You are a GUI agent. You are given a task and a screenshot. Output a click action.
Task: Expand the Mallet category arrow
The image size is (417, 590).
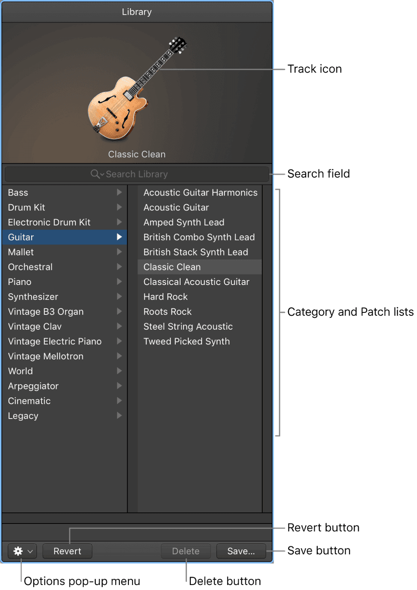point(119,251)
